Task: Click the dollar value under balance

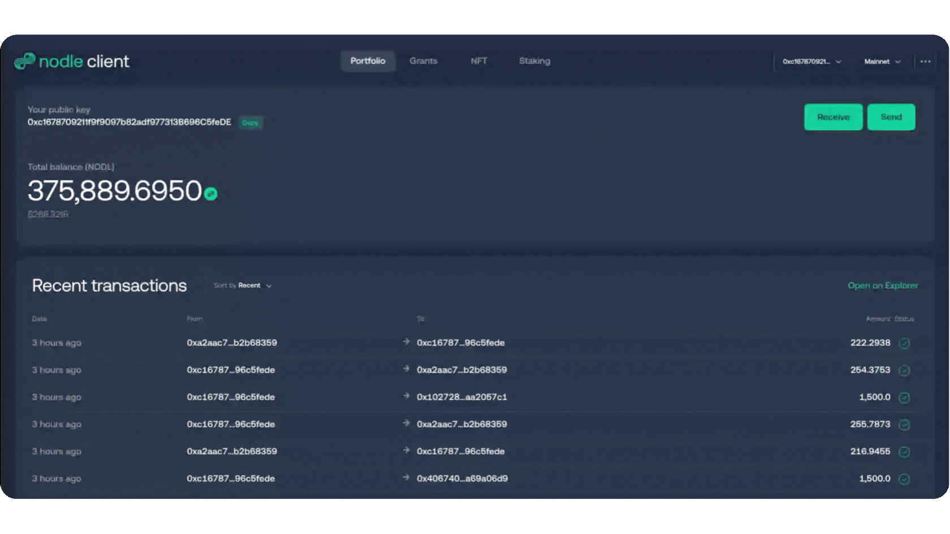Action: tap(48, 214)
